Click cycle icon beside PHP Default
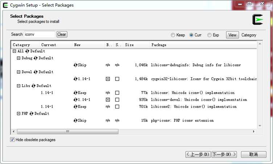This screenshot has width=273, height=164. coord(31,114)
